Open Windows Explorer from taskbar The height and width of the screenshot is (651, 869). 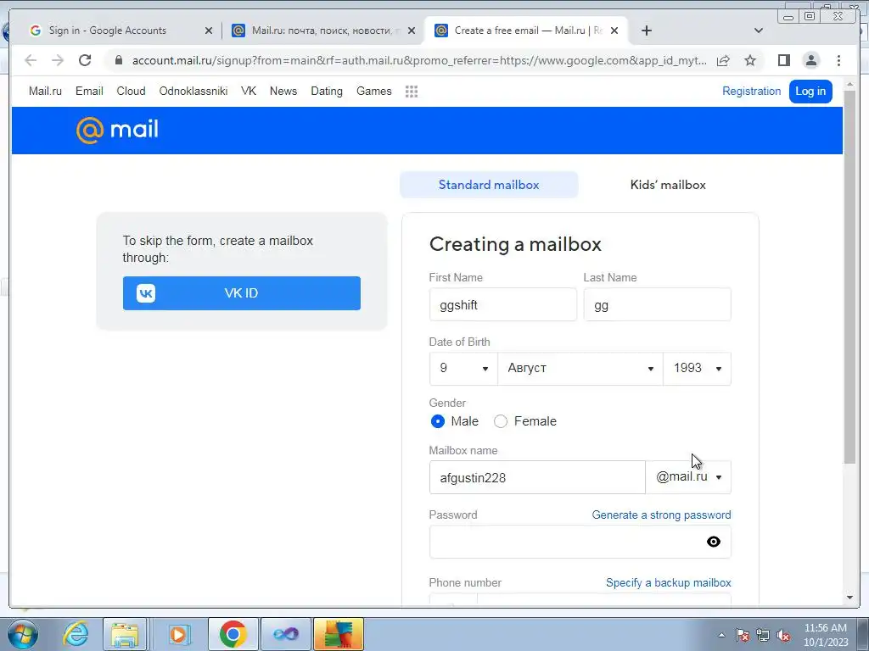pyautogui.click(x=125, y=634)
